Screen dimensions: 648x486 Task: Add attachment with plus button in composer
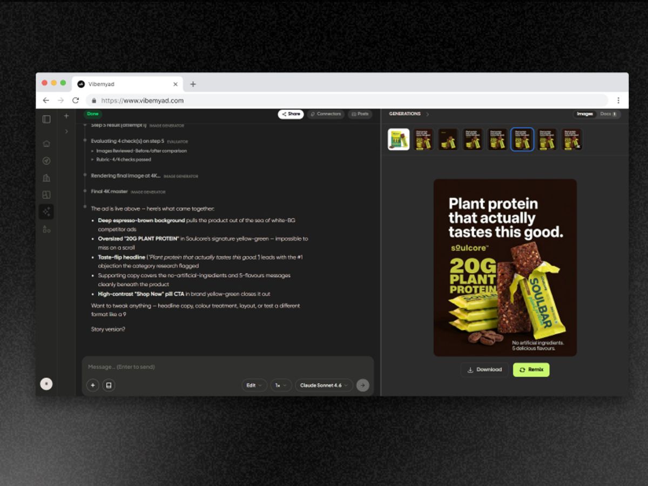click(93, 385)
